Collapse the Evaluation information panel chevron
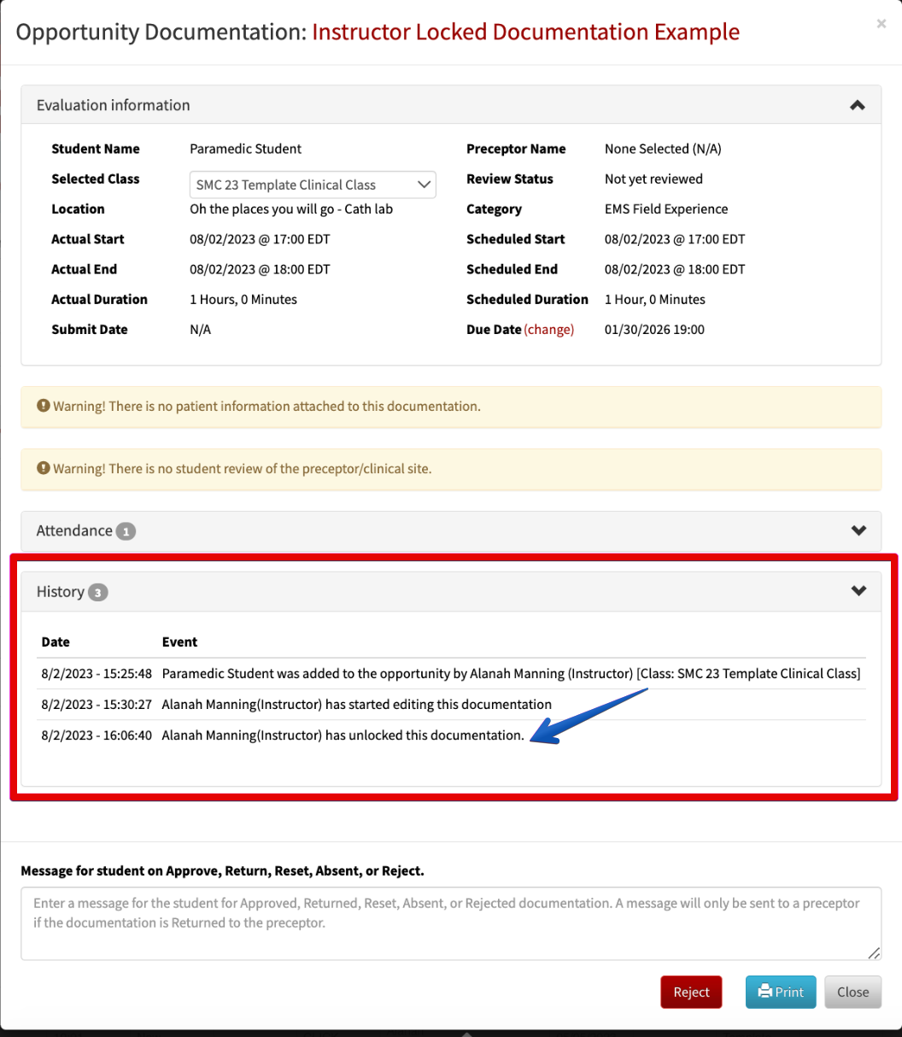 pos(858,105)
